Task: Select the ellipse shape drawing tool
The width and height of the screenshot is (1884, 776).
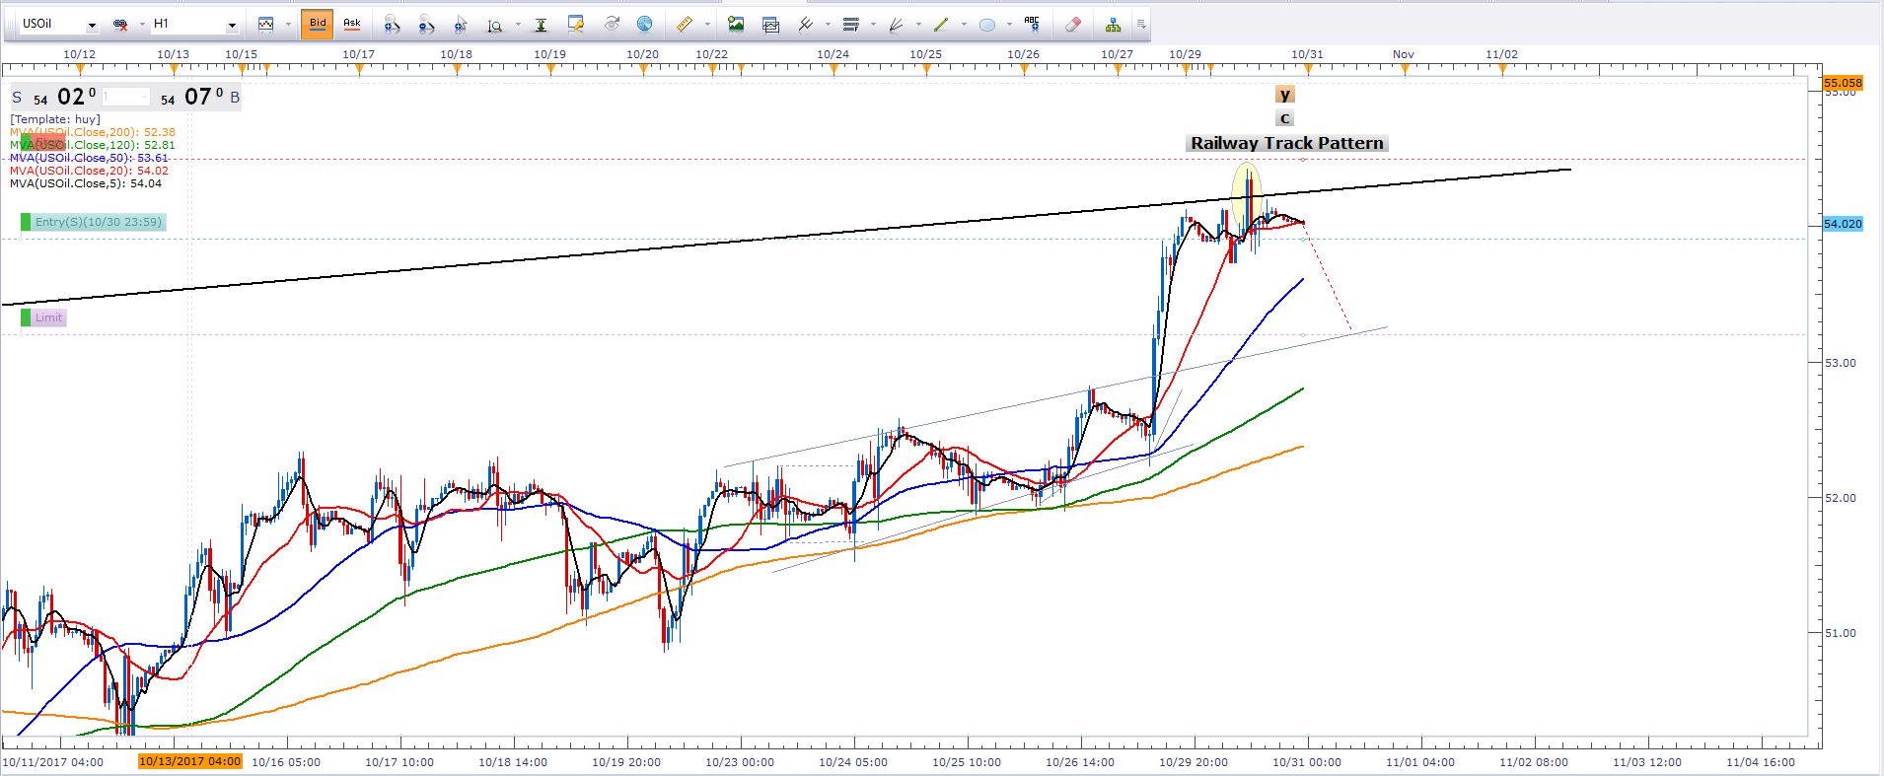Action: coord(986,25)
